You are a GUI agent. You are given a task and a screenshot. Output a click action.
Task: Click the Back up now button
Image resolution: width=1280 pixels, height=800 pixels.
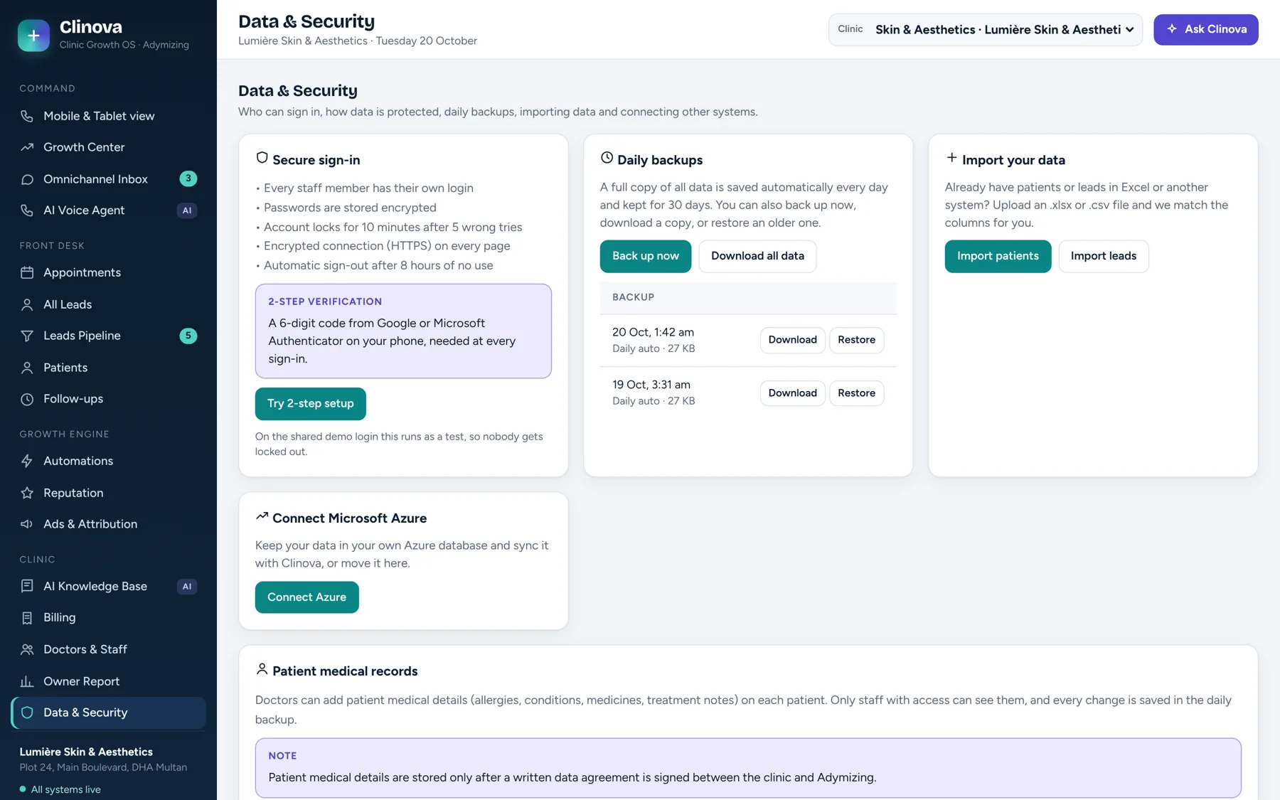(x=646, y=256)
